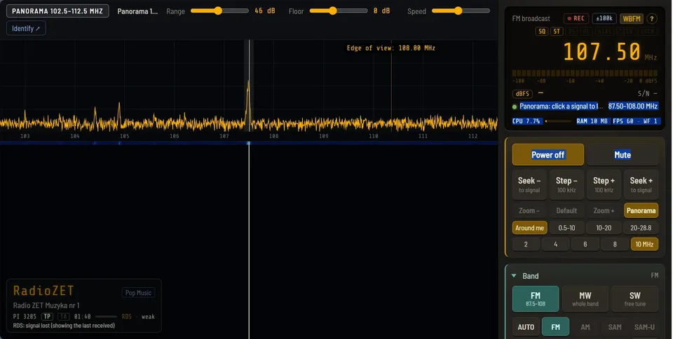Reset zoom with Default button
The image size is (673, 339).
566,210
